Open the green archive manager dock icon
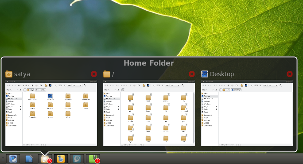The height and width of the screenshot is (164, 303). coord(93,159)
